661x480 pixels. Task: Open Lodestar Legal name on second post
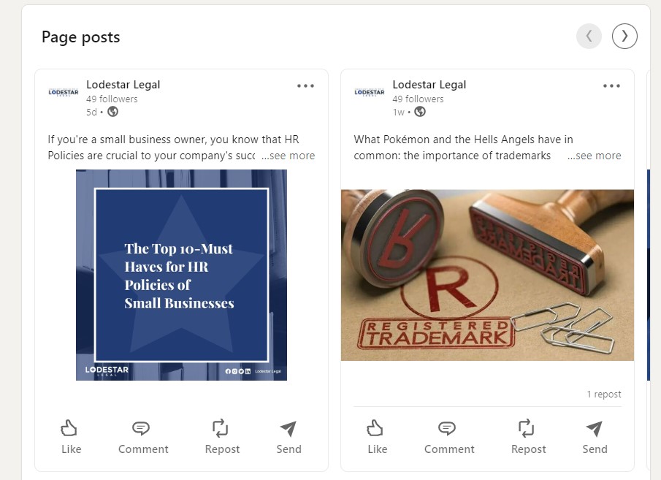click(429, 85)
